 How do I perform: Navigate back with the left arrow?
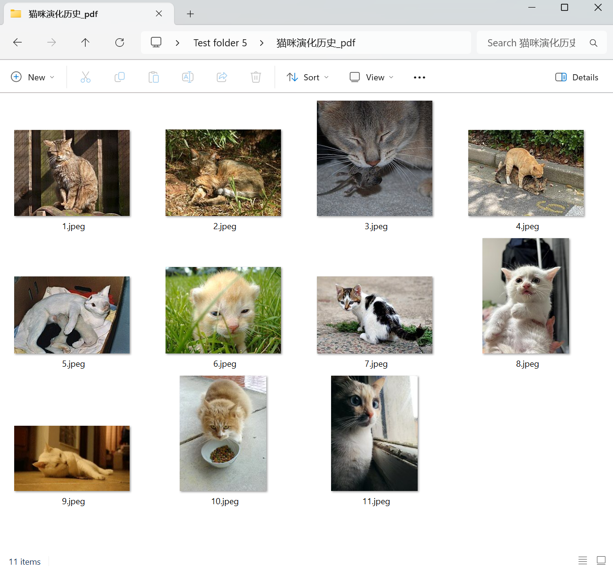tap(18, 43)
